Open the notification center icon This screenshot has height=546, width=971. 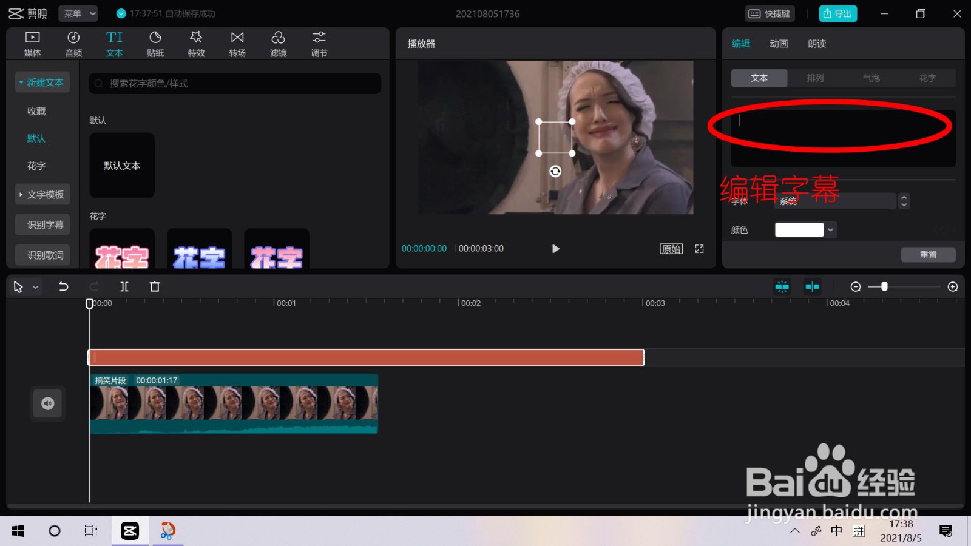(946, 531)
